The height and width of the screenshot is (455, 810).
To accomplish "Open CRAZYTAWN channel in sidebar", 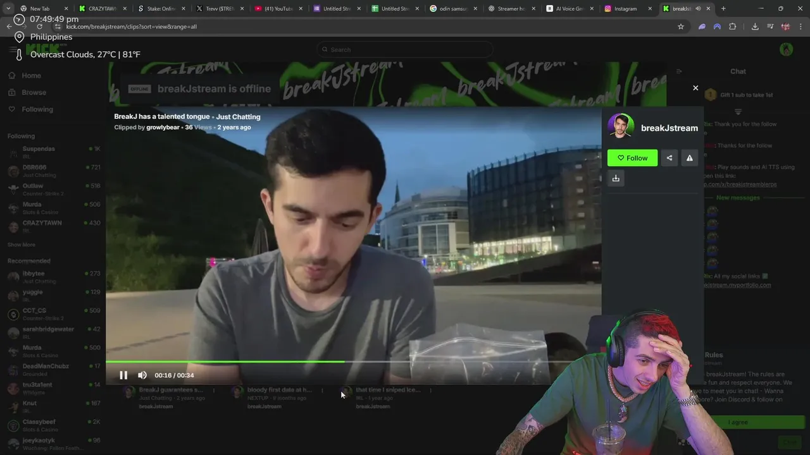I will click(54, 226).
